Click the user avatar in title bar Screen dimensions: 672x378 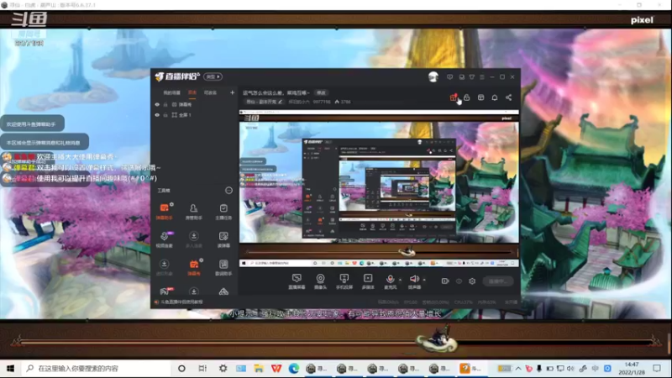pyautogui.click(x=433, y=76)
